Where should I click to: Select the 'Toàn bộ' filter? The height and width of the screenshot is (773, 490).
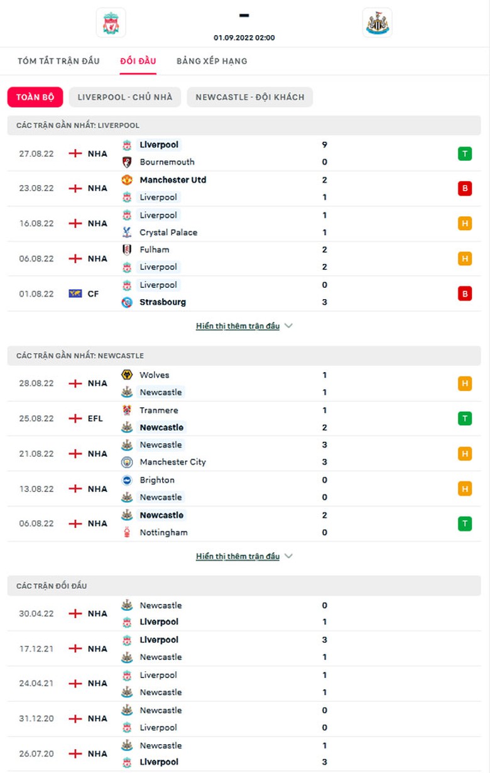coord(35,97)
